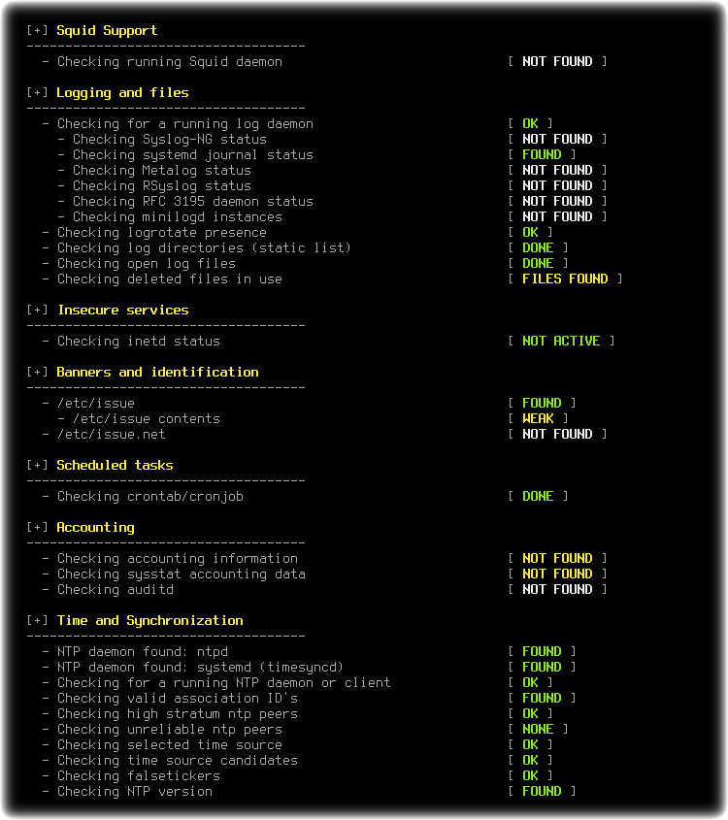Click OK result for falsetickers
The height and width of the screenshot is (820, 728).
[x=530, y=776]
